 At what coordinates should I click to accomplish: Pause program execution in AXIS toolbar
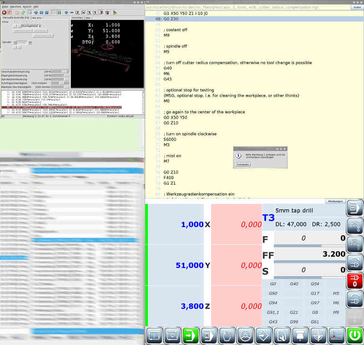(41, 13)
